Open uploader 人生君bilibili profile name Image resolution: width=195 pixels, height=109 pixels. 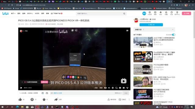(x=144, y=19)
